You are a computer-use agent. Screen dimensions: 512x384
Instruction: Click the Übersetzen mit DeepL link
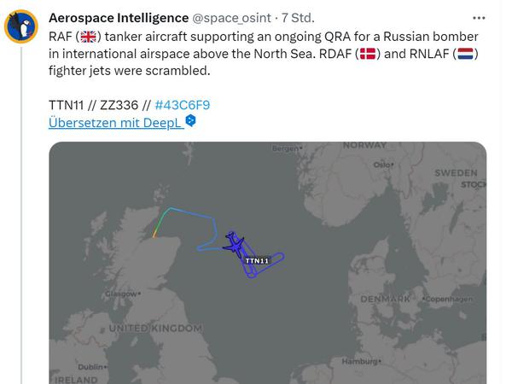(116, 123)
